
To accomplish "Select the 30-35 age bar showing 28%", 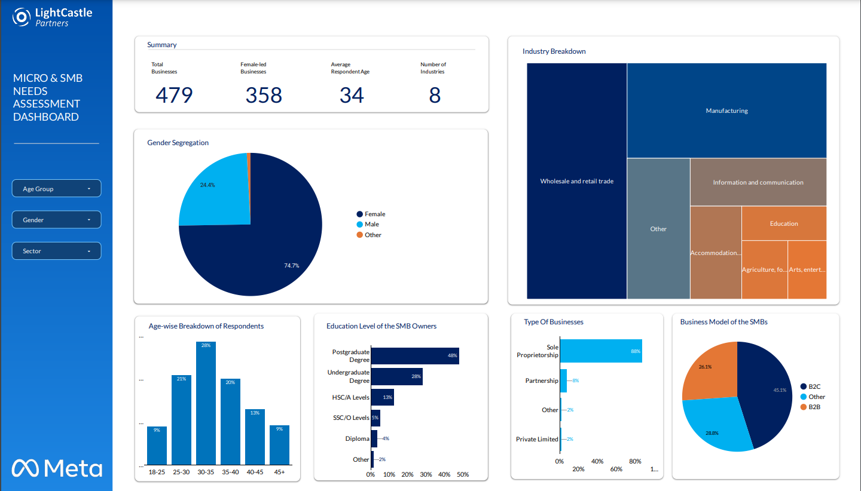I will (206, 403).
